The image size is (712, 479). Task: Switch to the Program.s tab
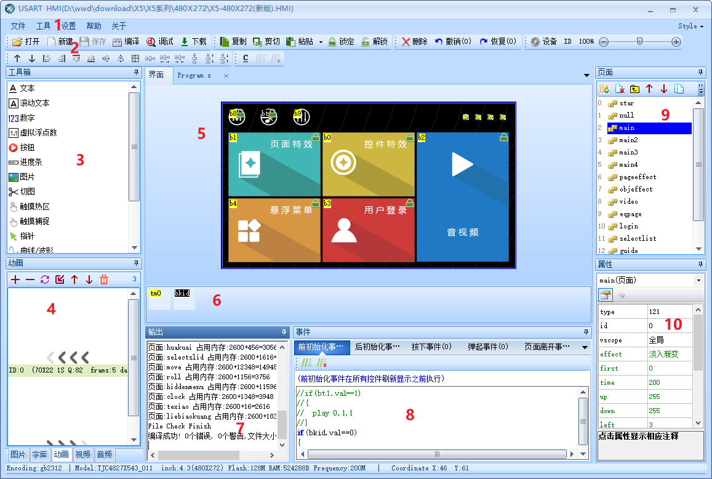pos(194,75)
